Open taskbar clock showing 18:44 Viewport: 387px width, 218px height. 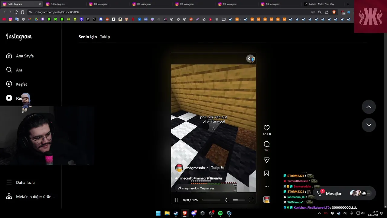pyautogui.click(x=373, y=213)
